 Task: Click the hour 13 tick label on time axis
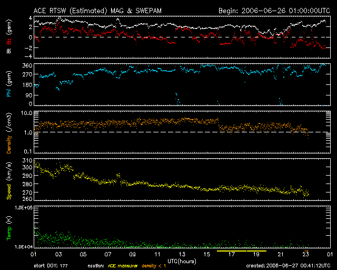coord(182,255)
